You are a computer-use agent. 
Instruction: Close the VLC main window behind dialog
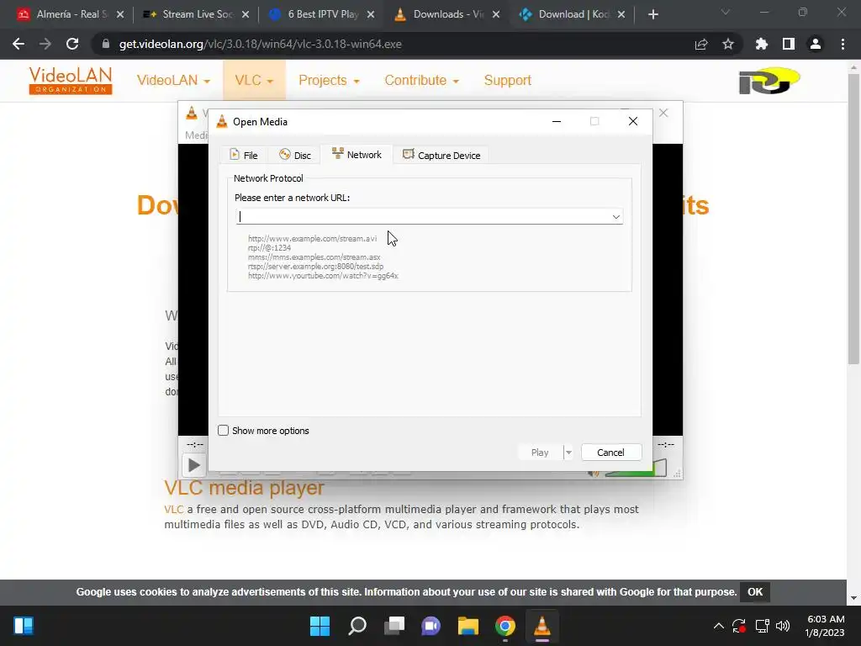[663, 113]
